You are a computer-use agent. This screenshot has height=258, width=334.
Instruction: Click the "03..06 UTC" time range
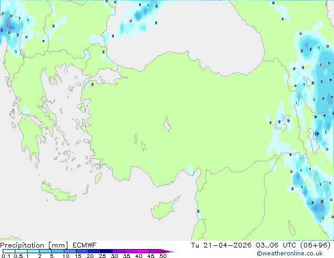(x=276, y=245)
